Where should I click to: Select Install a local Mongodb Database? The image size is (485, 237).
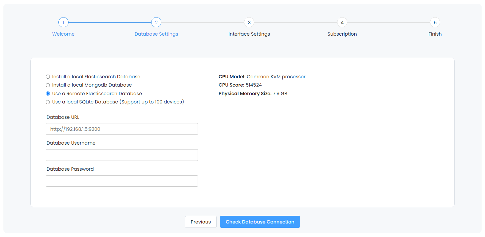(48, 85)
